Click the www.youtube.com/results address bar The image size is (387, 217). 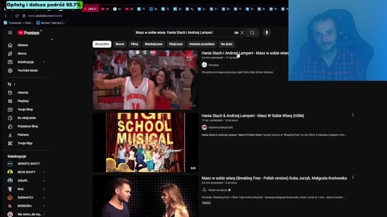pos(45,16)
